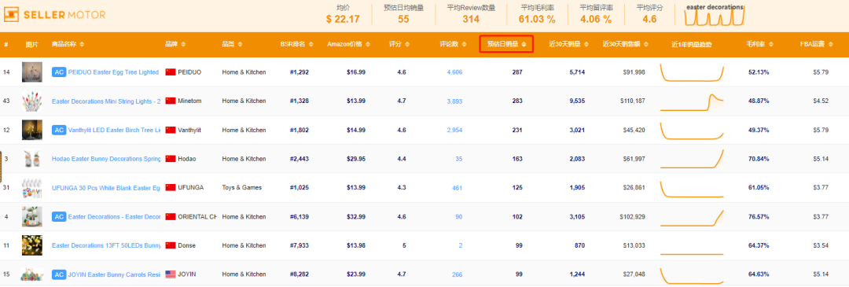Sort by the 商品名称 column header
This screenshot has width=849, height=287.
(x=68, y=44)
